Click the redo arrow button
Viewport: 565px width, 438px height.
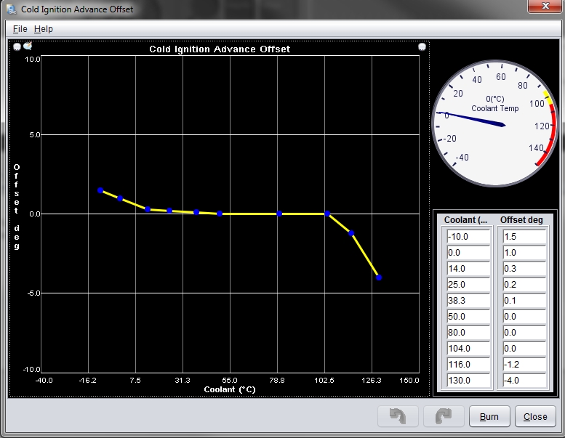(444, 416)
